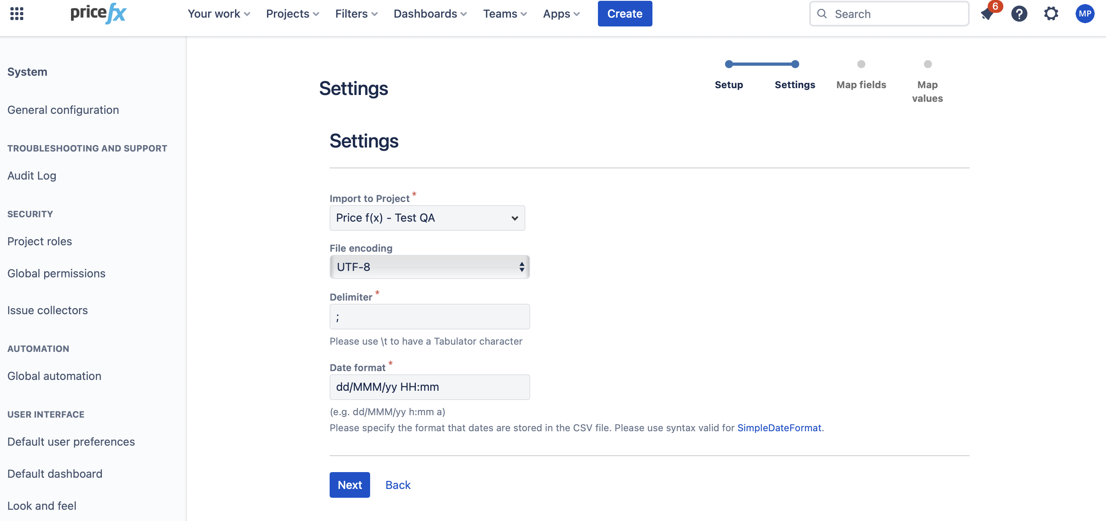Click the Next button
Screen dimensions: 1106x521
tap(350, 485)
